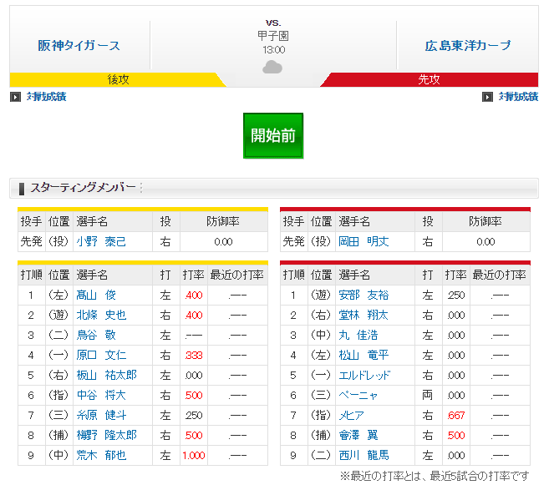Open player メヒア profile
Image resolution: width=549 pixels, height=485 pixels.
[x=351, y=415]
